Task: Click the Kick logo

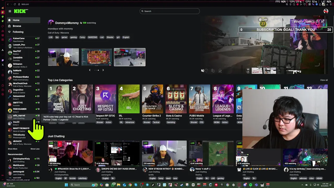Action: click(21, 11)
